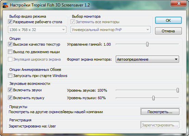
Task: Open the 1366 x 768 x 32 resolution dropdown
Action: tap(37, 30)
